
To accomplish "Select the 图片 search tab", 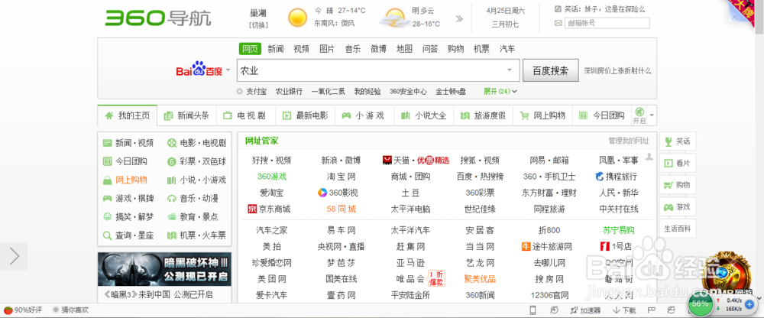I will click(327, 49).
